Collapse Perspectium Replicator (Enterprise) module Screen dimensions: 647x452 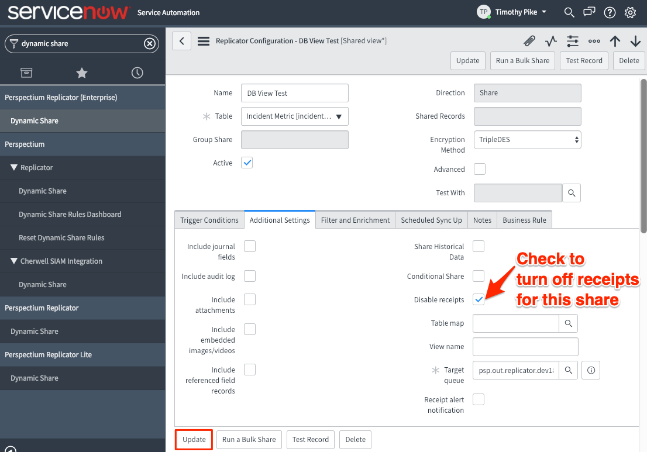(82, 97)
